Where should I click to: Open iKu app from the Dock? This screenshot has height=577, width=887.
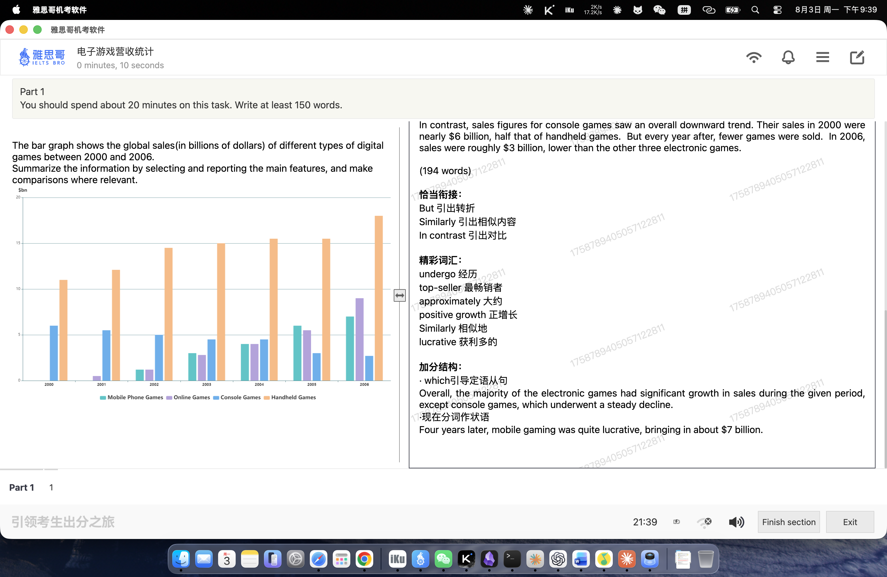397,559
